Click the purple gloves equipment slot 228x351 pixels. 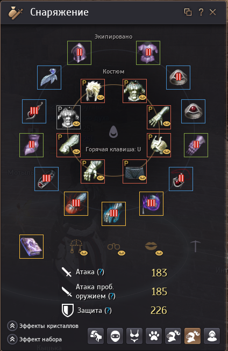point(196,145)
